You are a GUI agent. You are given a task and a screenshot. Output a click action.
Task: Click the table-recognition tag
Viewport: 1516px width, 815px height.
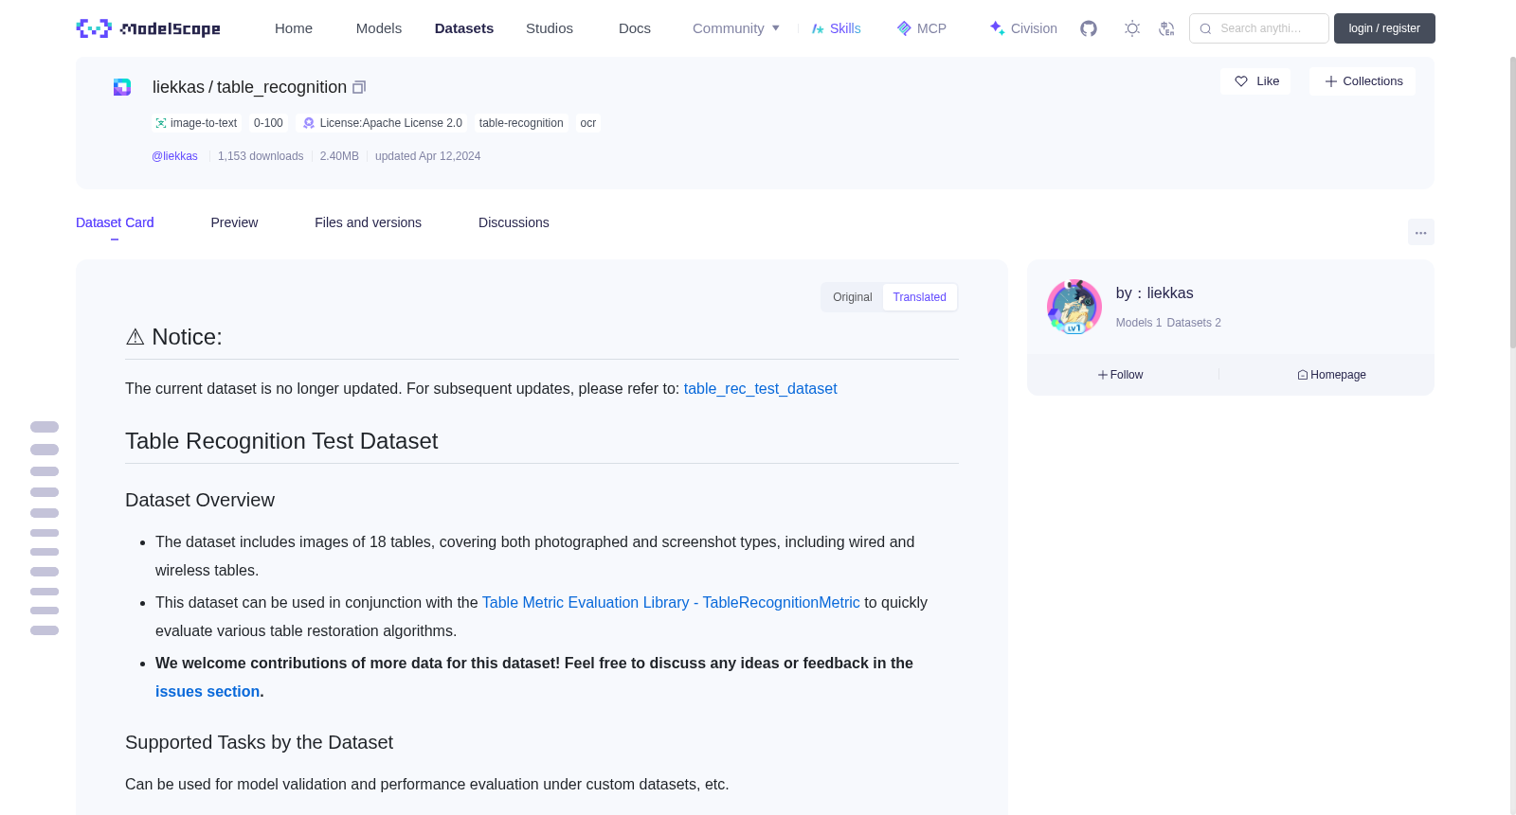(x=521, y=123)
